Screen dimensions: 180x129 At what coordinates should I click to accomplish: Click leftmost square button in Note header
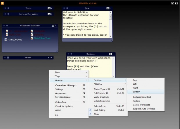point(64,8)
